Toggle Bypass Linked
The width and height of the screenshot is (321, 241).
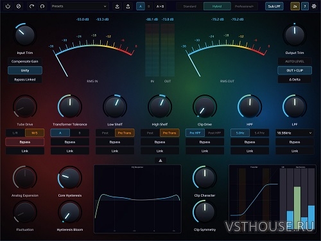pos(25,80)
